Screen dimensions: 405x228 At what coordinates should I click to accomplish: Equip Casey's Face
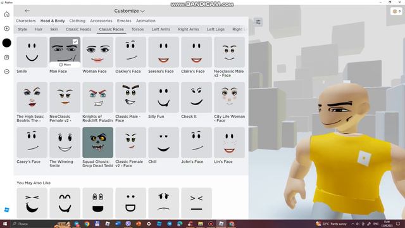[x=32, y=142]
